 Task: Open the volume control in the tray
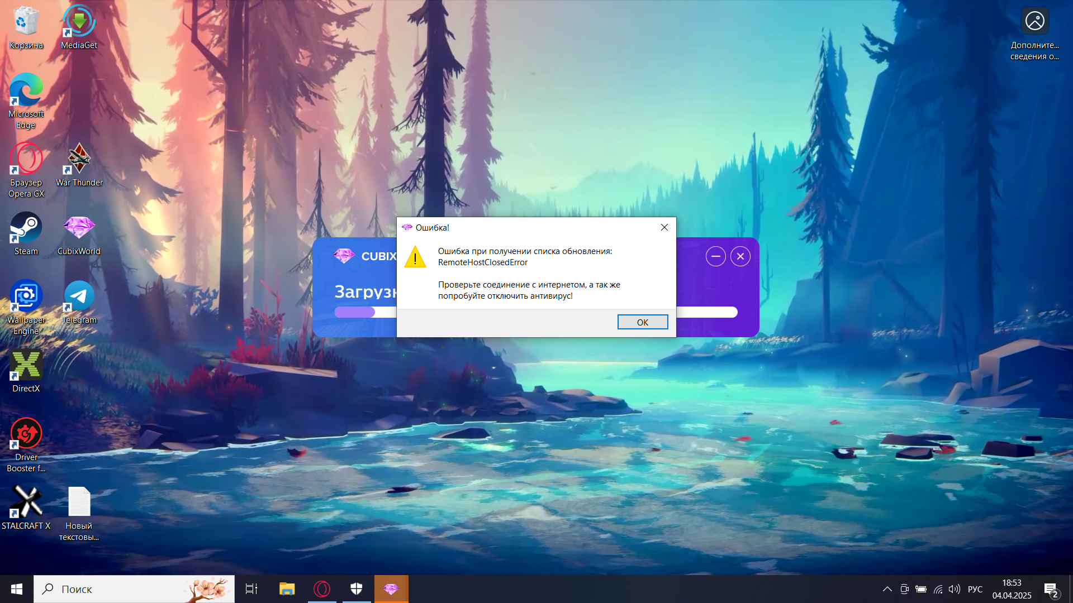[x=955, y=589]
